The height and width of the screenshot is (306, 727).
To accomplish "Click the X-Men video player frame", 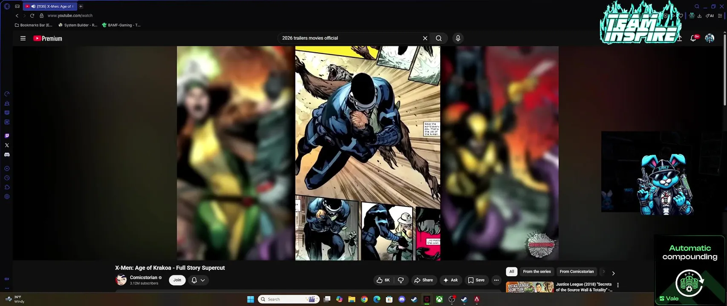I will point(368,153).
